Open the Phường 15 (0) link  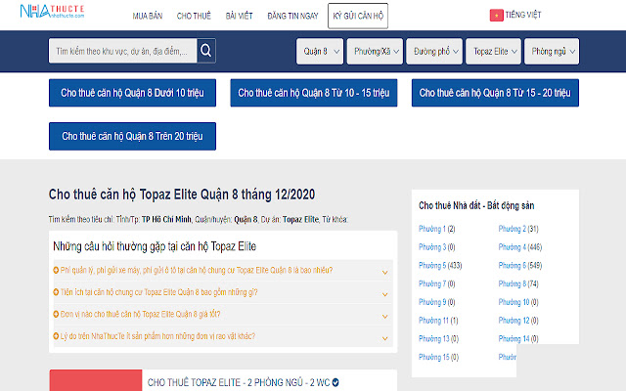[x=438, y=357]
